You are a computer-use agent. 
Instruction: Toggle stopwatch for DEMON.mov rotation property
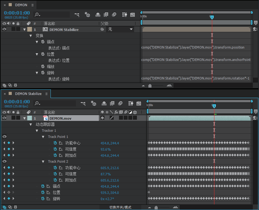coord(43,199)
